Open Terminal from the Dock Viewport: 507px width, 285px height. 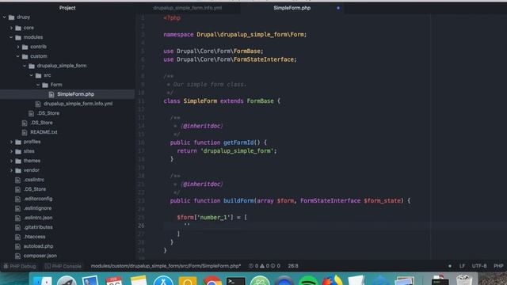(236, 280)
